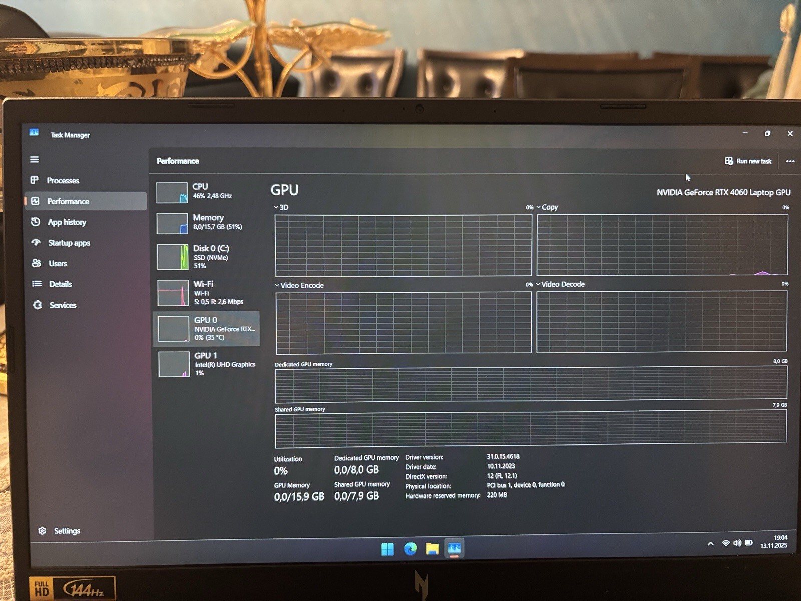Click the Wi-Fi tray icon
Screen dimensions: 801x601
point(726,543)
